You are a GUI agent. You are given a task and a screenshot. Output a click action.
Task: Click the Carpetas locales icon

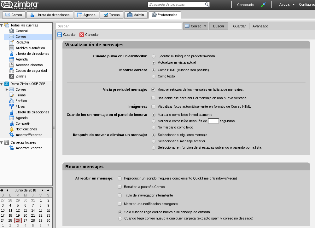click(x=7, y=142)
